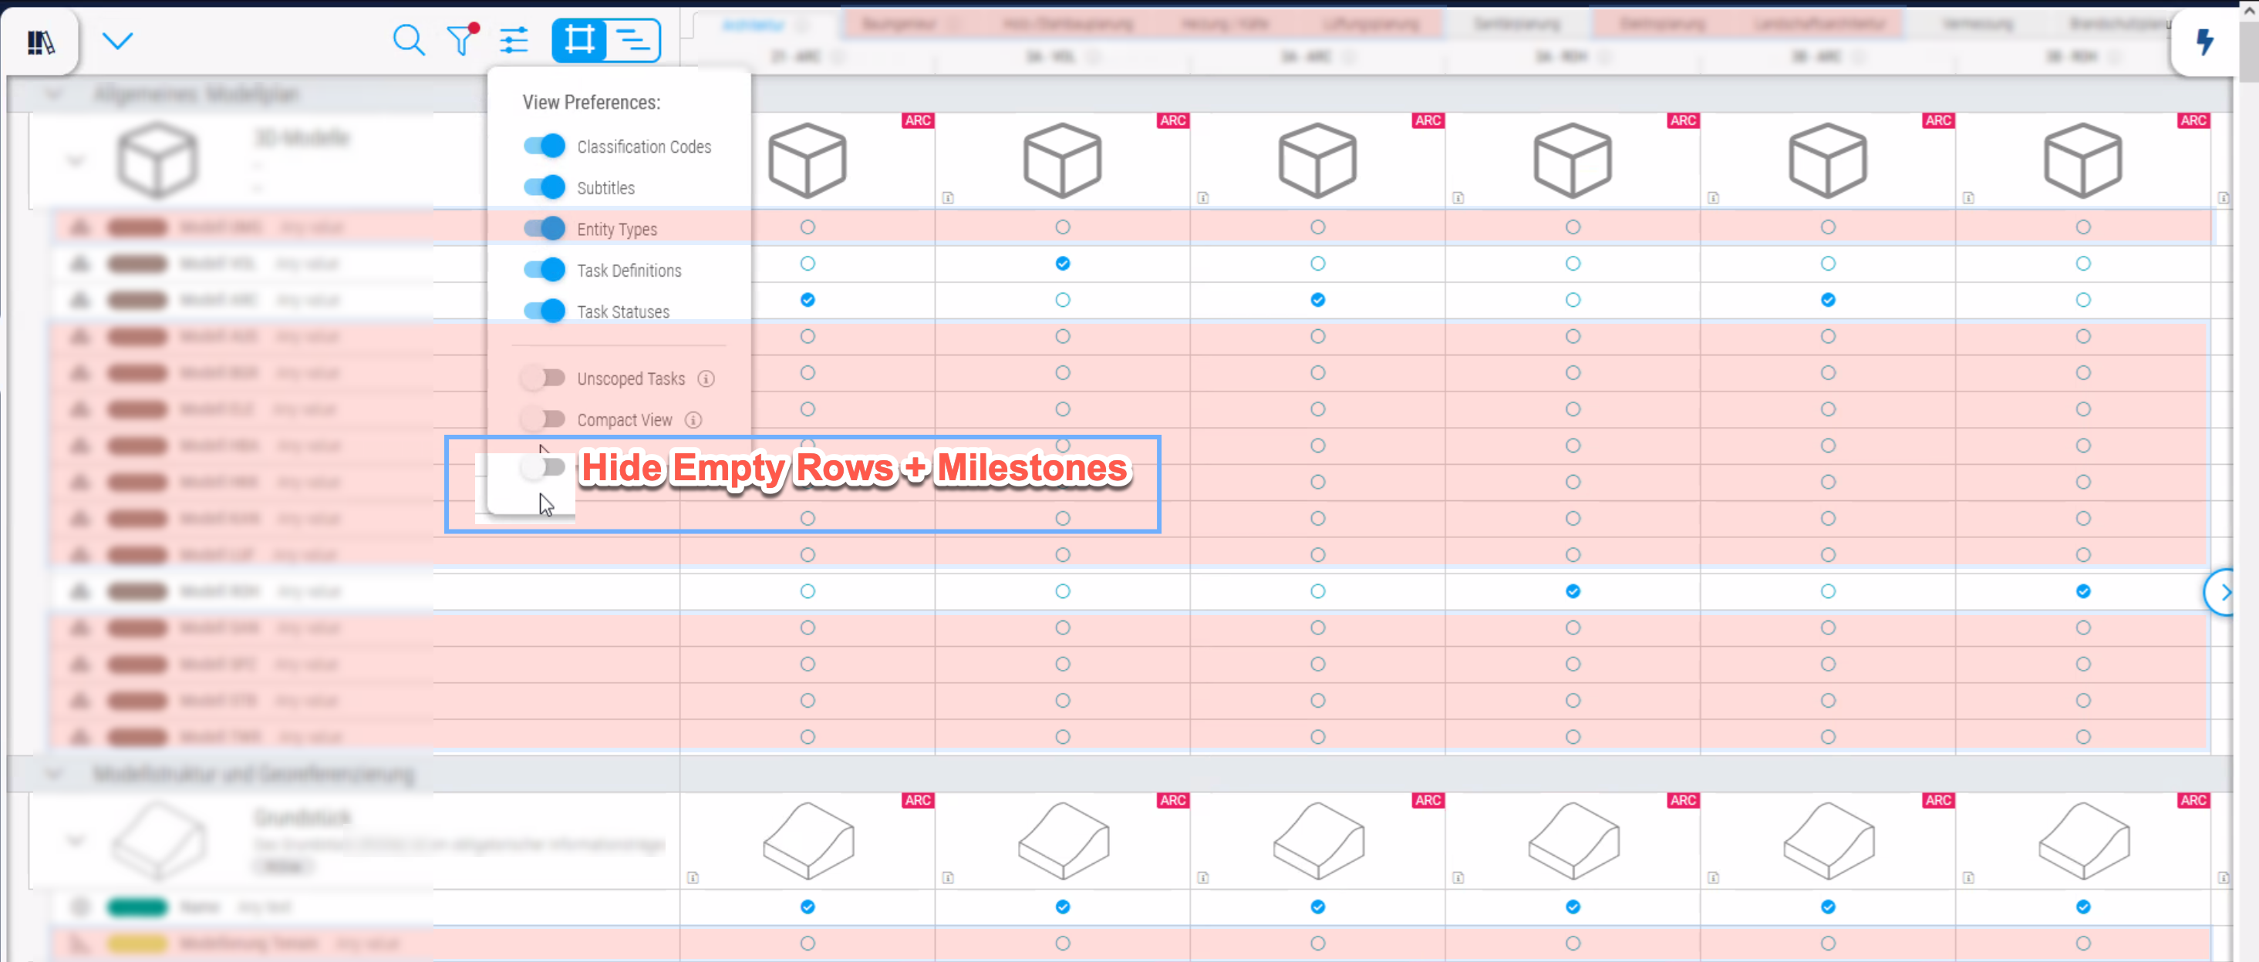The width and height of the screenshot is (2259, 962).
Task: Click the 3D cube in the 3B-RDH column
Action: point(2082,160)
